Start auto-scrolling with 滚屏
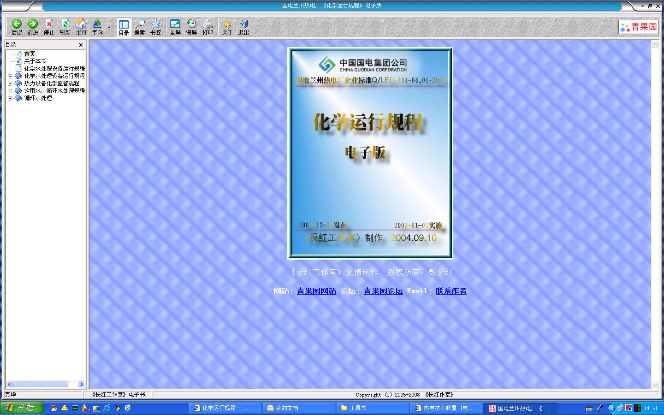Viewport: 664px width, 415px height. click(191, 27)
